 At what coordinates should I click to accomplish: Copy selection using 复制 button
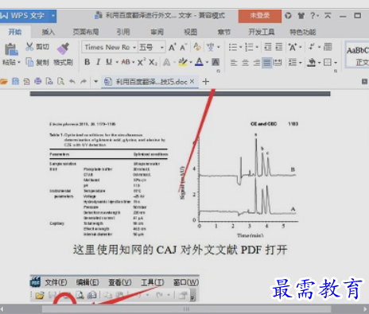[37, 62]
